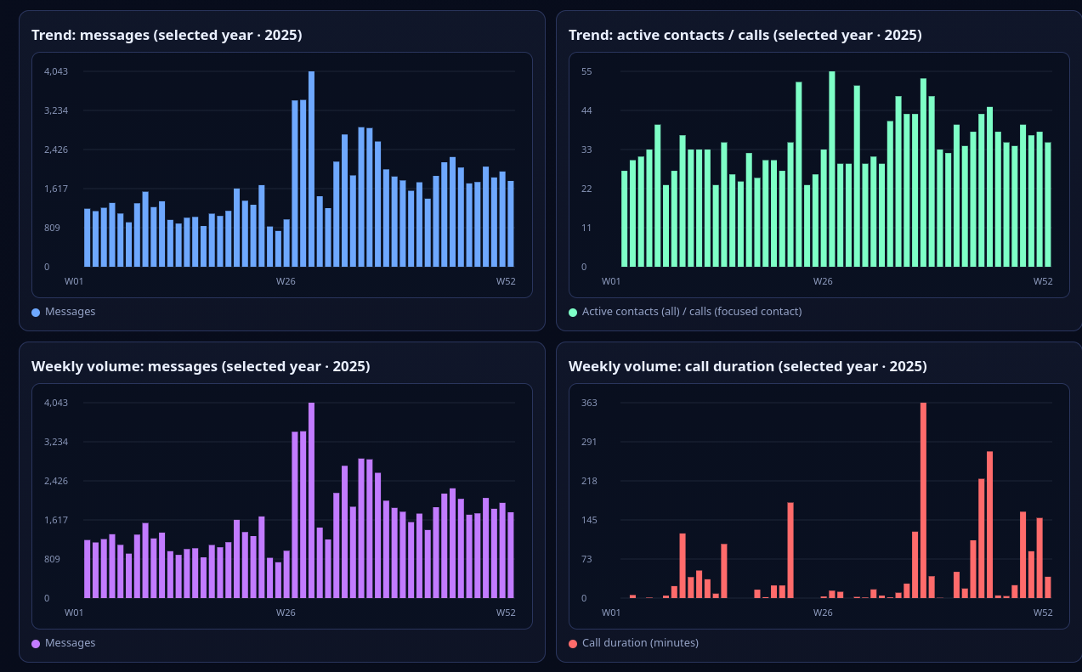The image size is (1082, 672).
Task: Select the tallest blue bar in Trend messages
Action: [311, 169]
